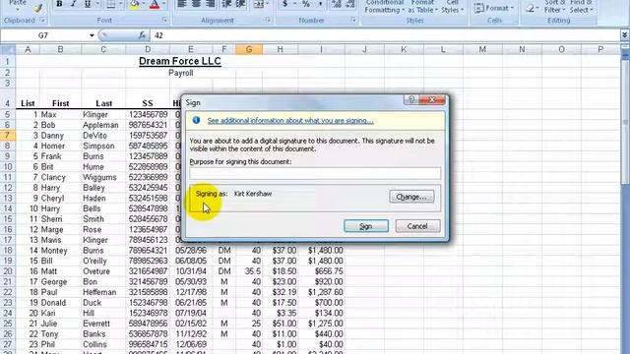Open the Borders dropdown arrow

point(120,4)
